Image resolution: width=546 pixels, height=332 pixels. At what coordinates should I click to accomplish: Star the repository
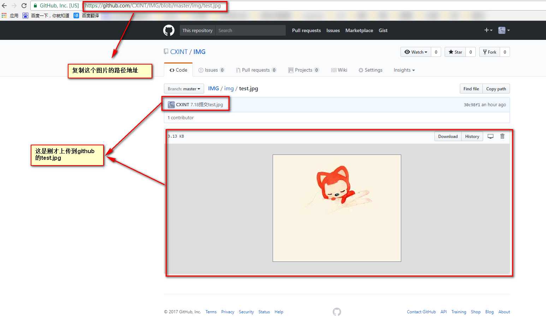pyautogui.click(x=455, y=52)
